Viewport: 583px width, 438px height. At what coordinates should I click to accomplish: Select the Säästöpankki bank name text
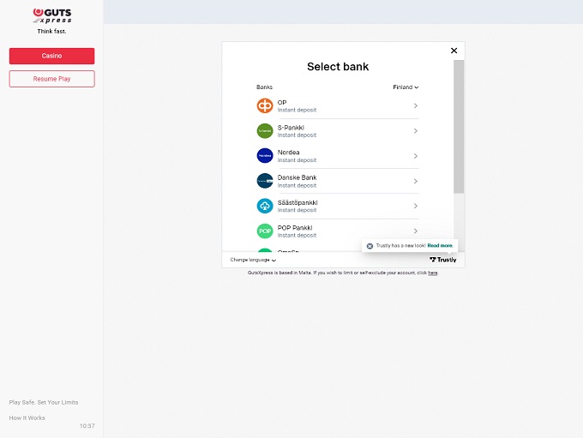point(298,202)
